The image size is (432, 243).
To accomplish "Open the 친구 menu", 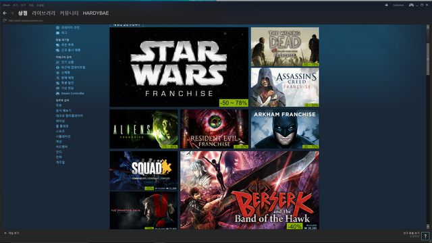I will (x=23, y=5).
